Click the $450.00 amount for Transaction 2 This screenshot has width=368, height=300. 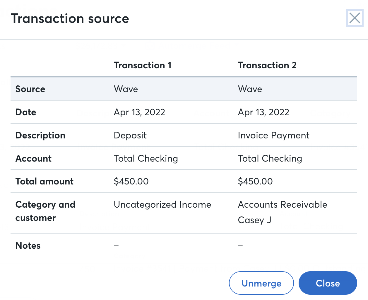[255, 181]
